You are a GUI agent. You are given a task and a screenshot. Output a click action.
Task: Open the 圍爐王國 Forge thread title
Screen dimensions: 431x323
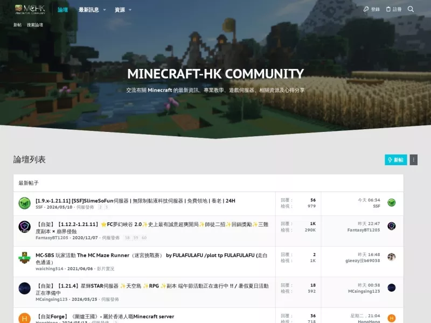click(x=105, y=317)
